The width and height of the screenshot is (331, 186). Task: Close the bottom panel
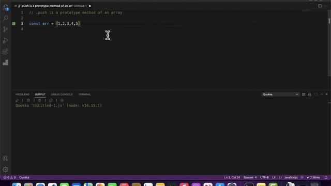pos(326,94)
